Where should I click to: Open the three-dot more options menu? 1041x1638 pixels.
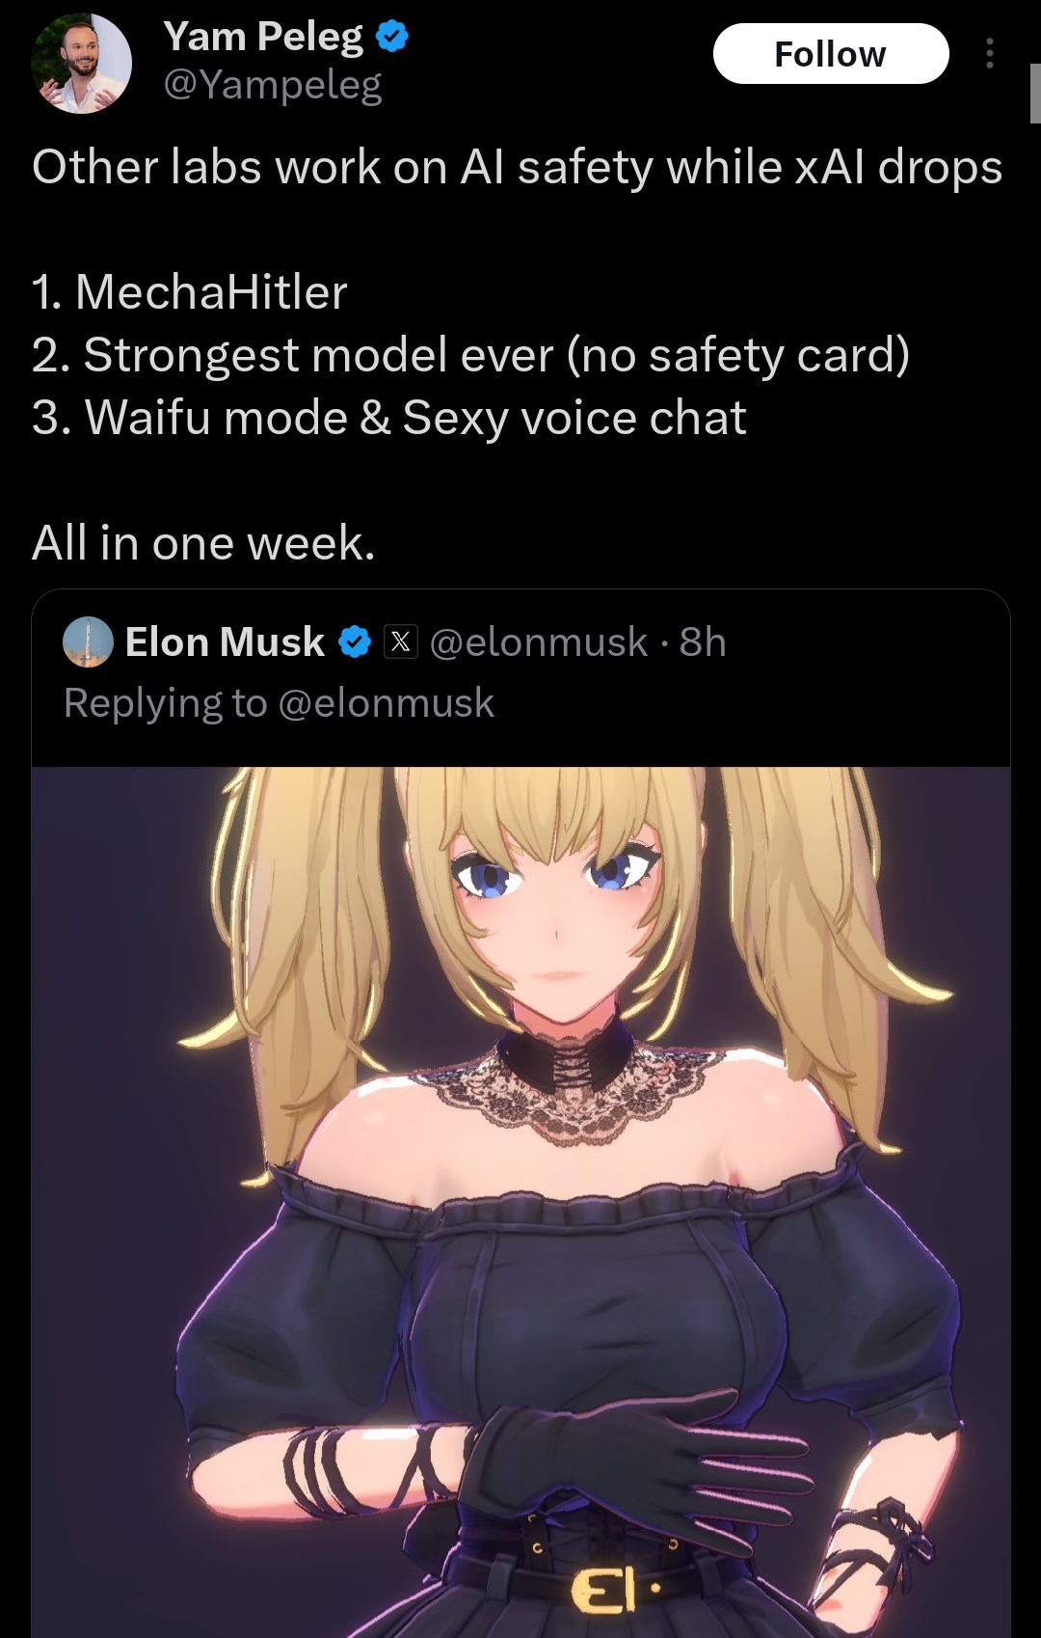(x=989, y=53)
